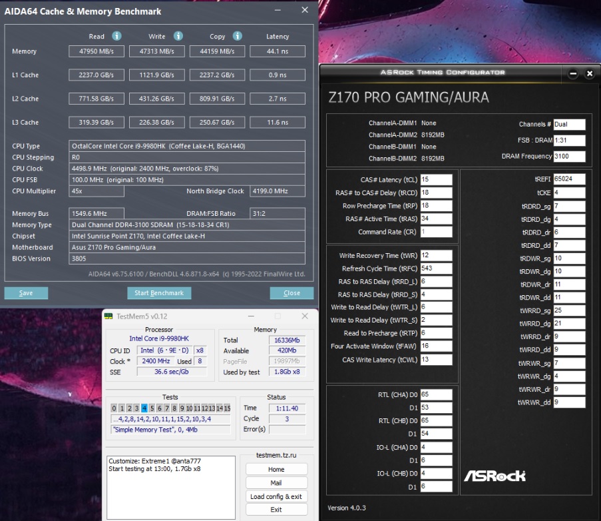601x521 pixels.
Task: Click the Cycle value 3 in TestMem5
Action: (x=287, y=419)
